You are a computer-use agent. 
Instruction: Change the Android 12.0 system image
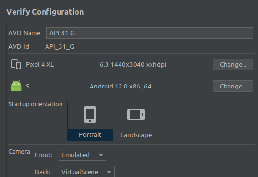click(233, 86)
